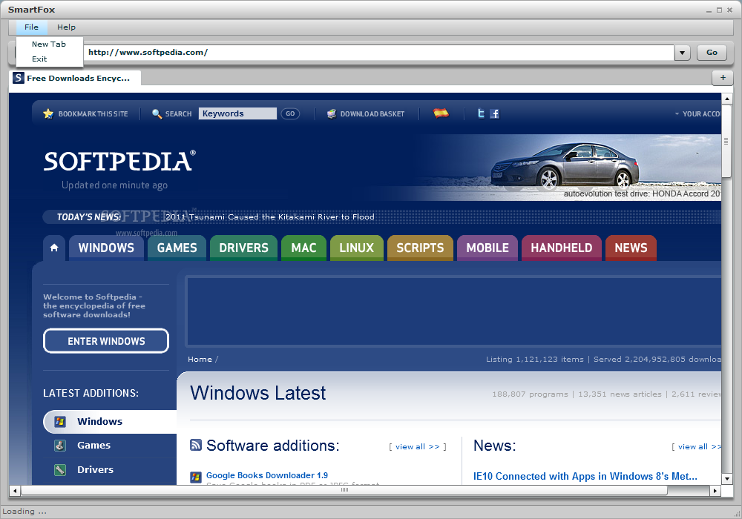Click the RSS feed icon for Software additions
This screenshot has height=519, width=742.
coord(195,445)
